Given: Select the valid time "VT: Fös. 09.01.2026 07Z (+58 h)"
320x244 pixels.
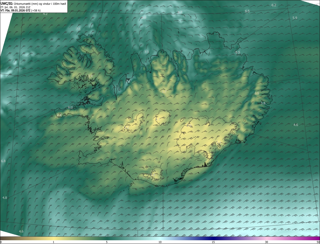Looking at the screenshot, I should pyautogui.click(x=21, y=10).
